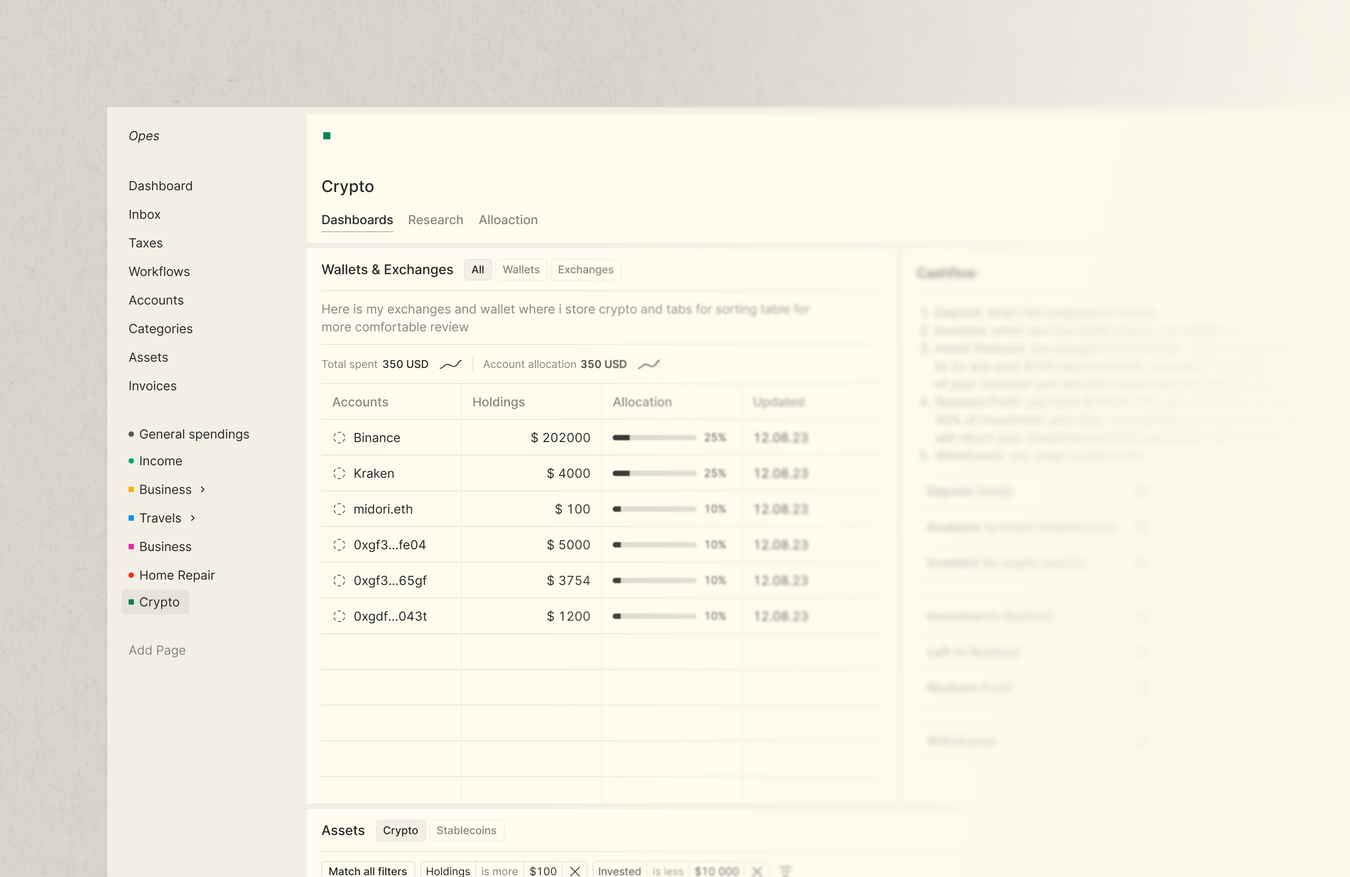
Task: Select the All filter in Wallets & Exchanges
Action: click(478, 269)
